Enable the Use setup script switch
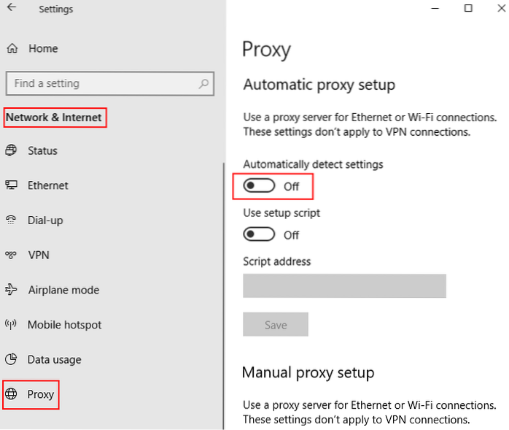509x430 pixels. point(259,234)
